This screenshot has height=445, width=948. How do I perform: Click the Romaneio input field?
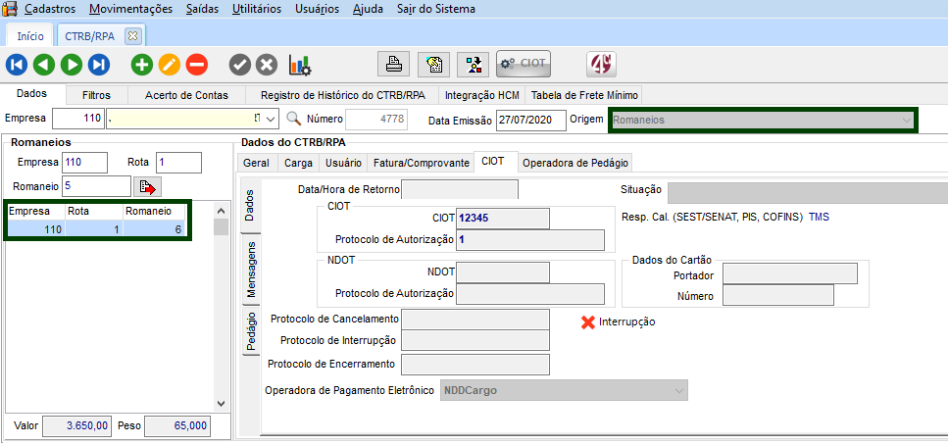96,186
